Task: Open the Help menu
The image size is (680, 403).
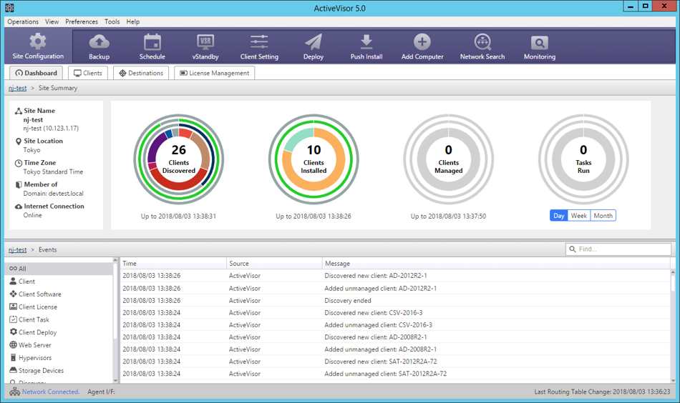Action: 132,21
